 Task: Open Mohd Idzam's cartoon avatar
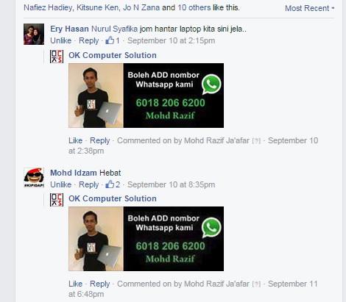34,178
